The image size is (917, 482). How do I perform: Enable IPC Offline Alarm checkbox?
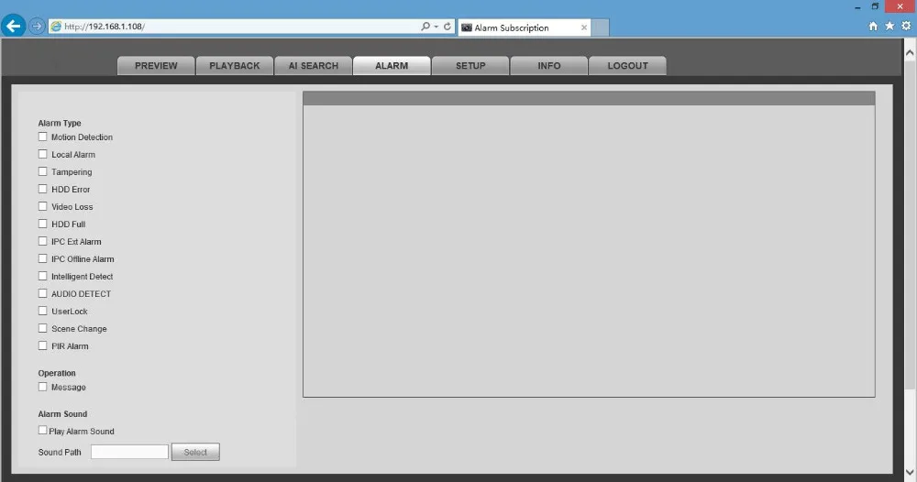click(x=43, y=258)
